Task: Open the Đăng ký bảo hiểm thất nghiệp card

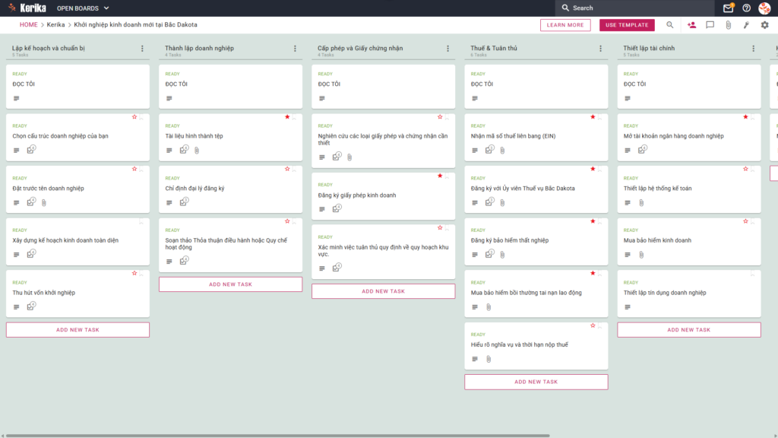Action: pyautogui.click(x=536, y=242)
